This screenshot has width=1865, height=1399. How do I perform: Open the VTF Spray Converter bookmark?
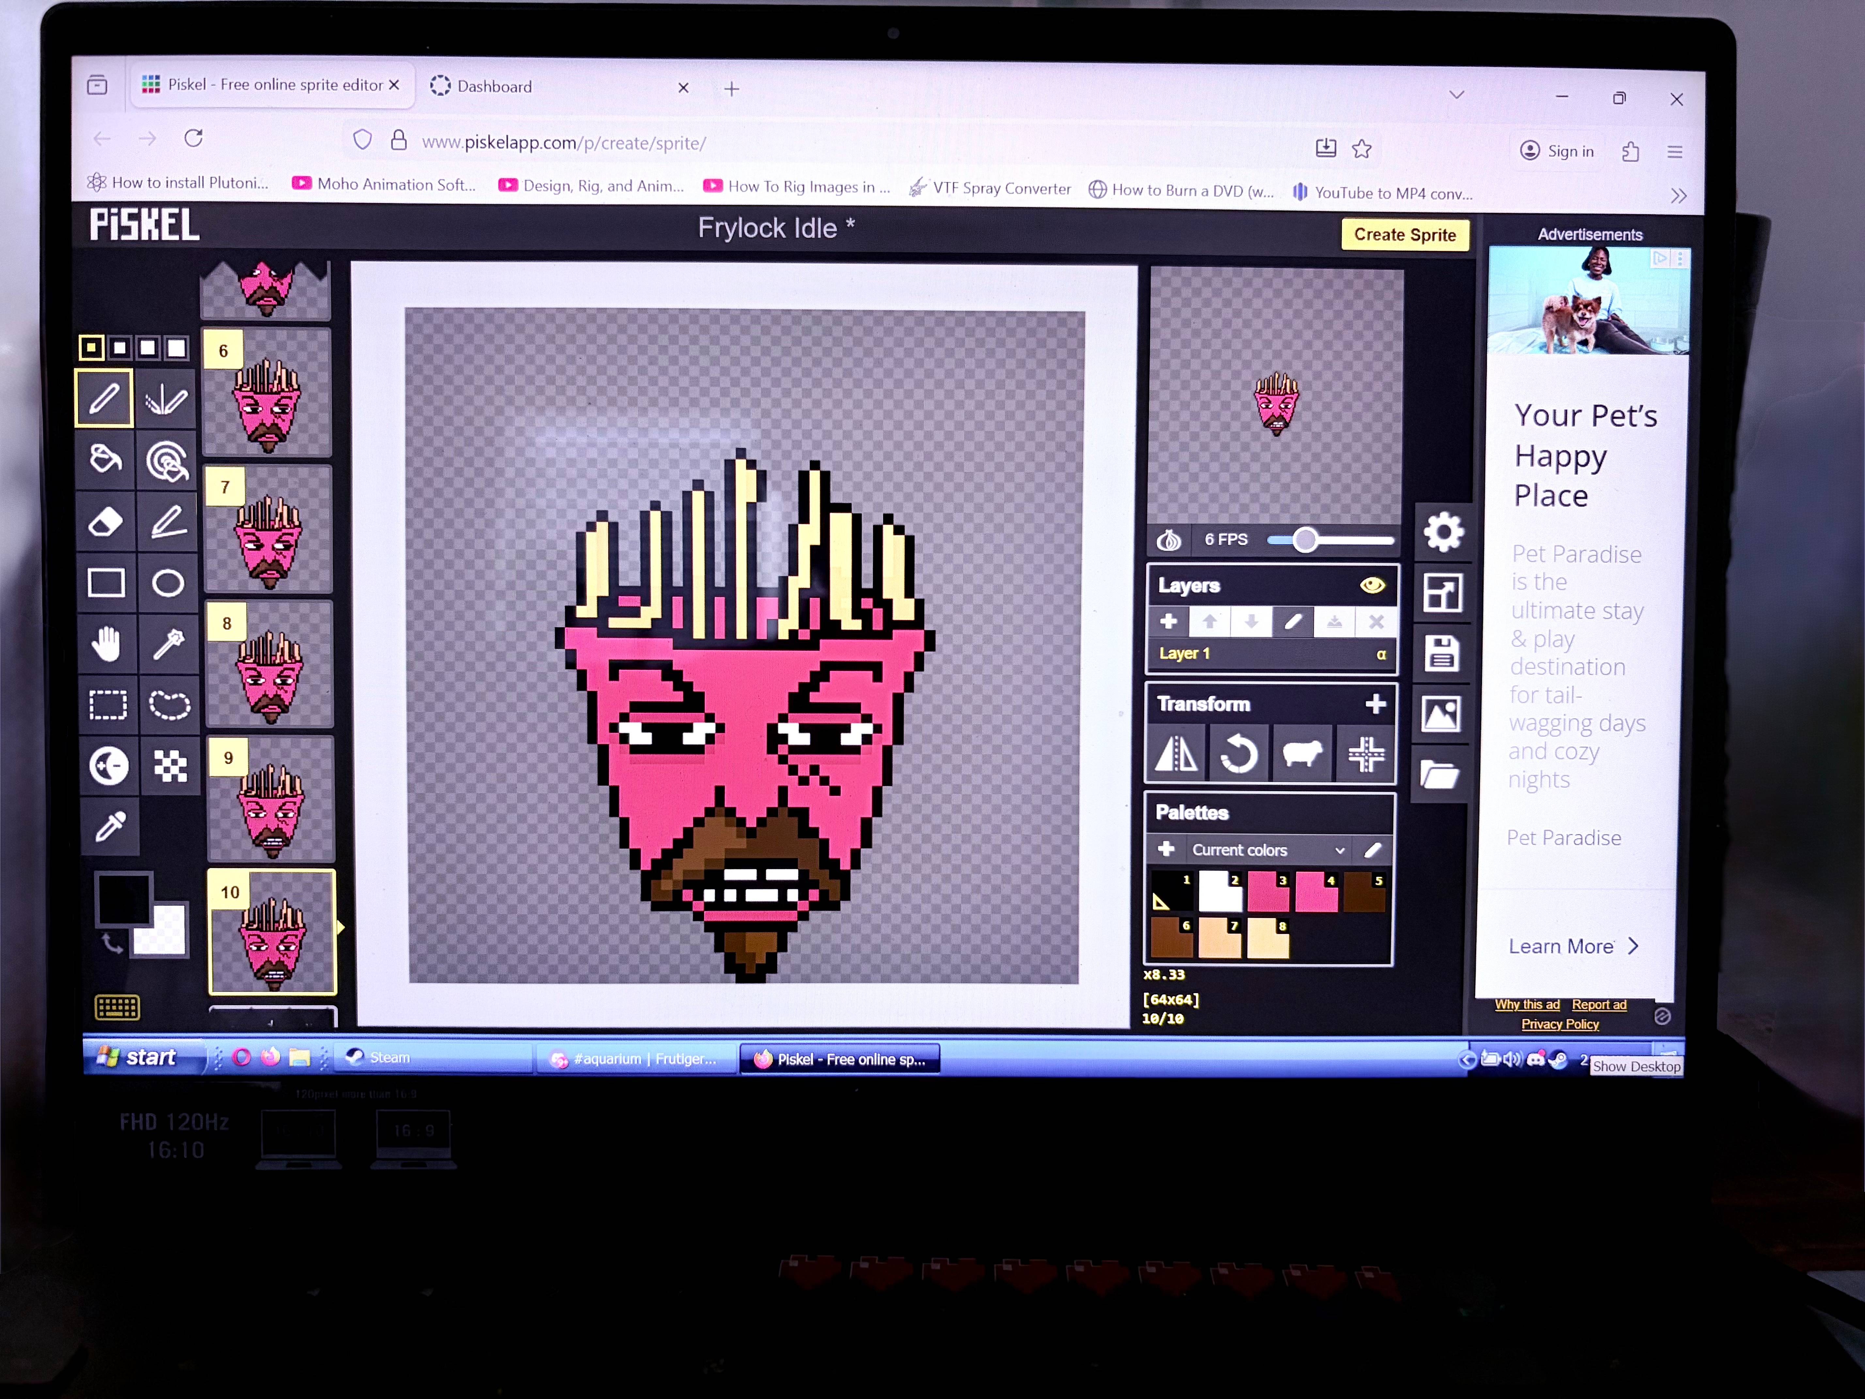tap(990, 188)
